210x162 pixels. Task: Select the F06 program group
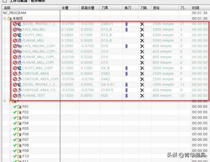point(25,134)
